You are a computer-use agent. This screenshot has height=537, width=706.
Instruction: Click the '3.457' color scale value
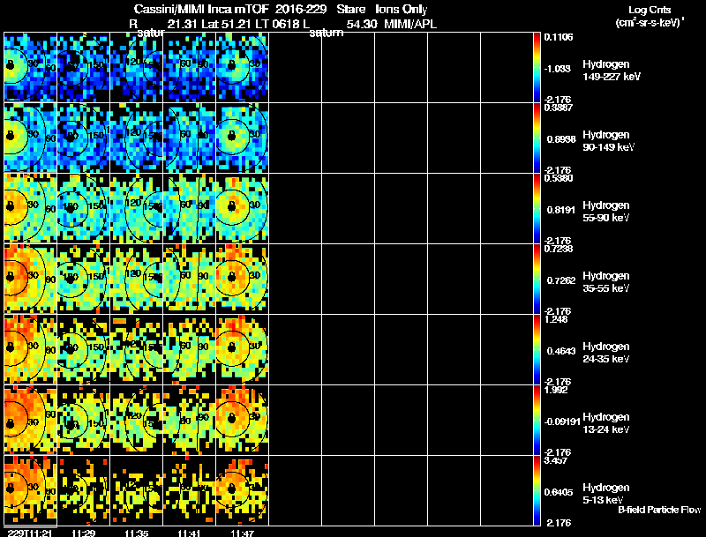point(556,461)
